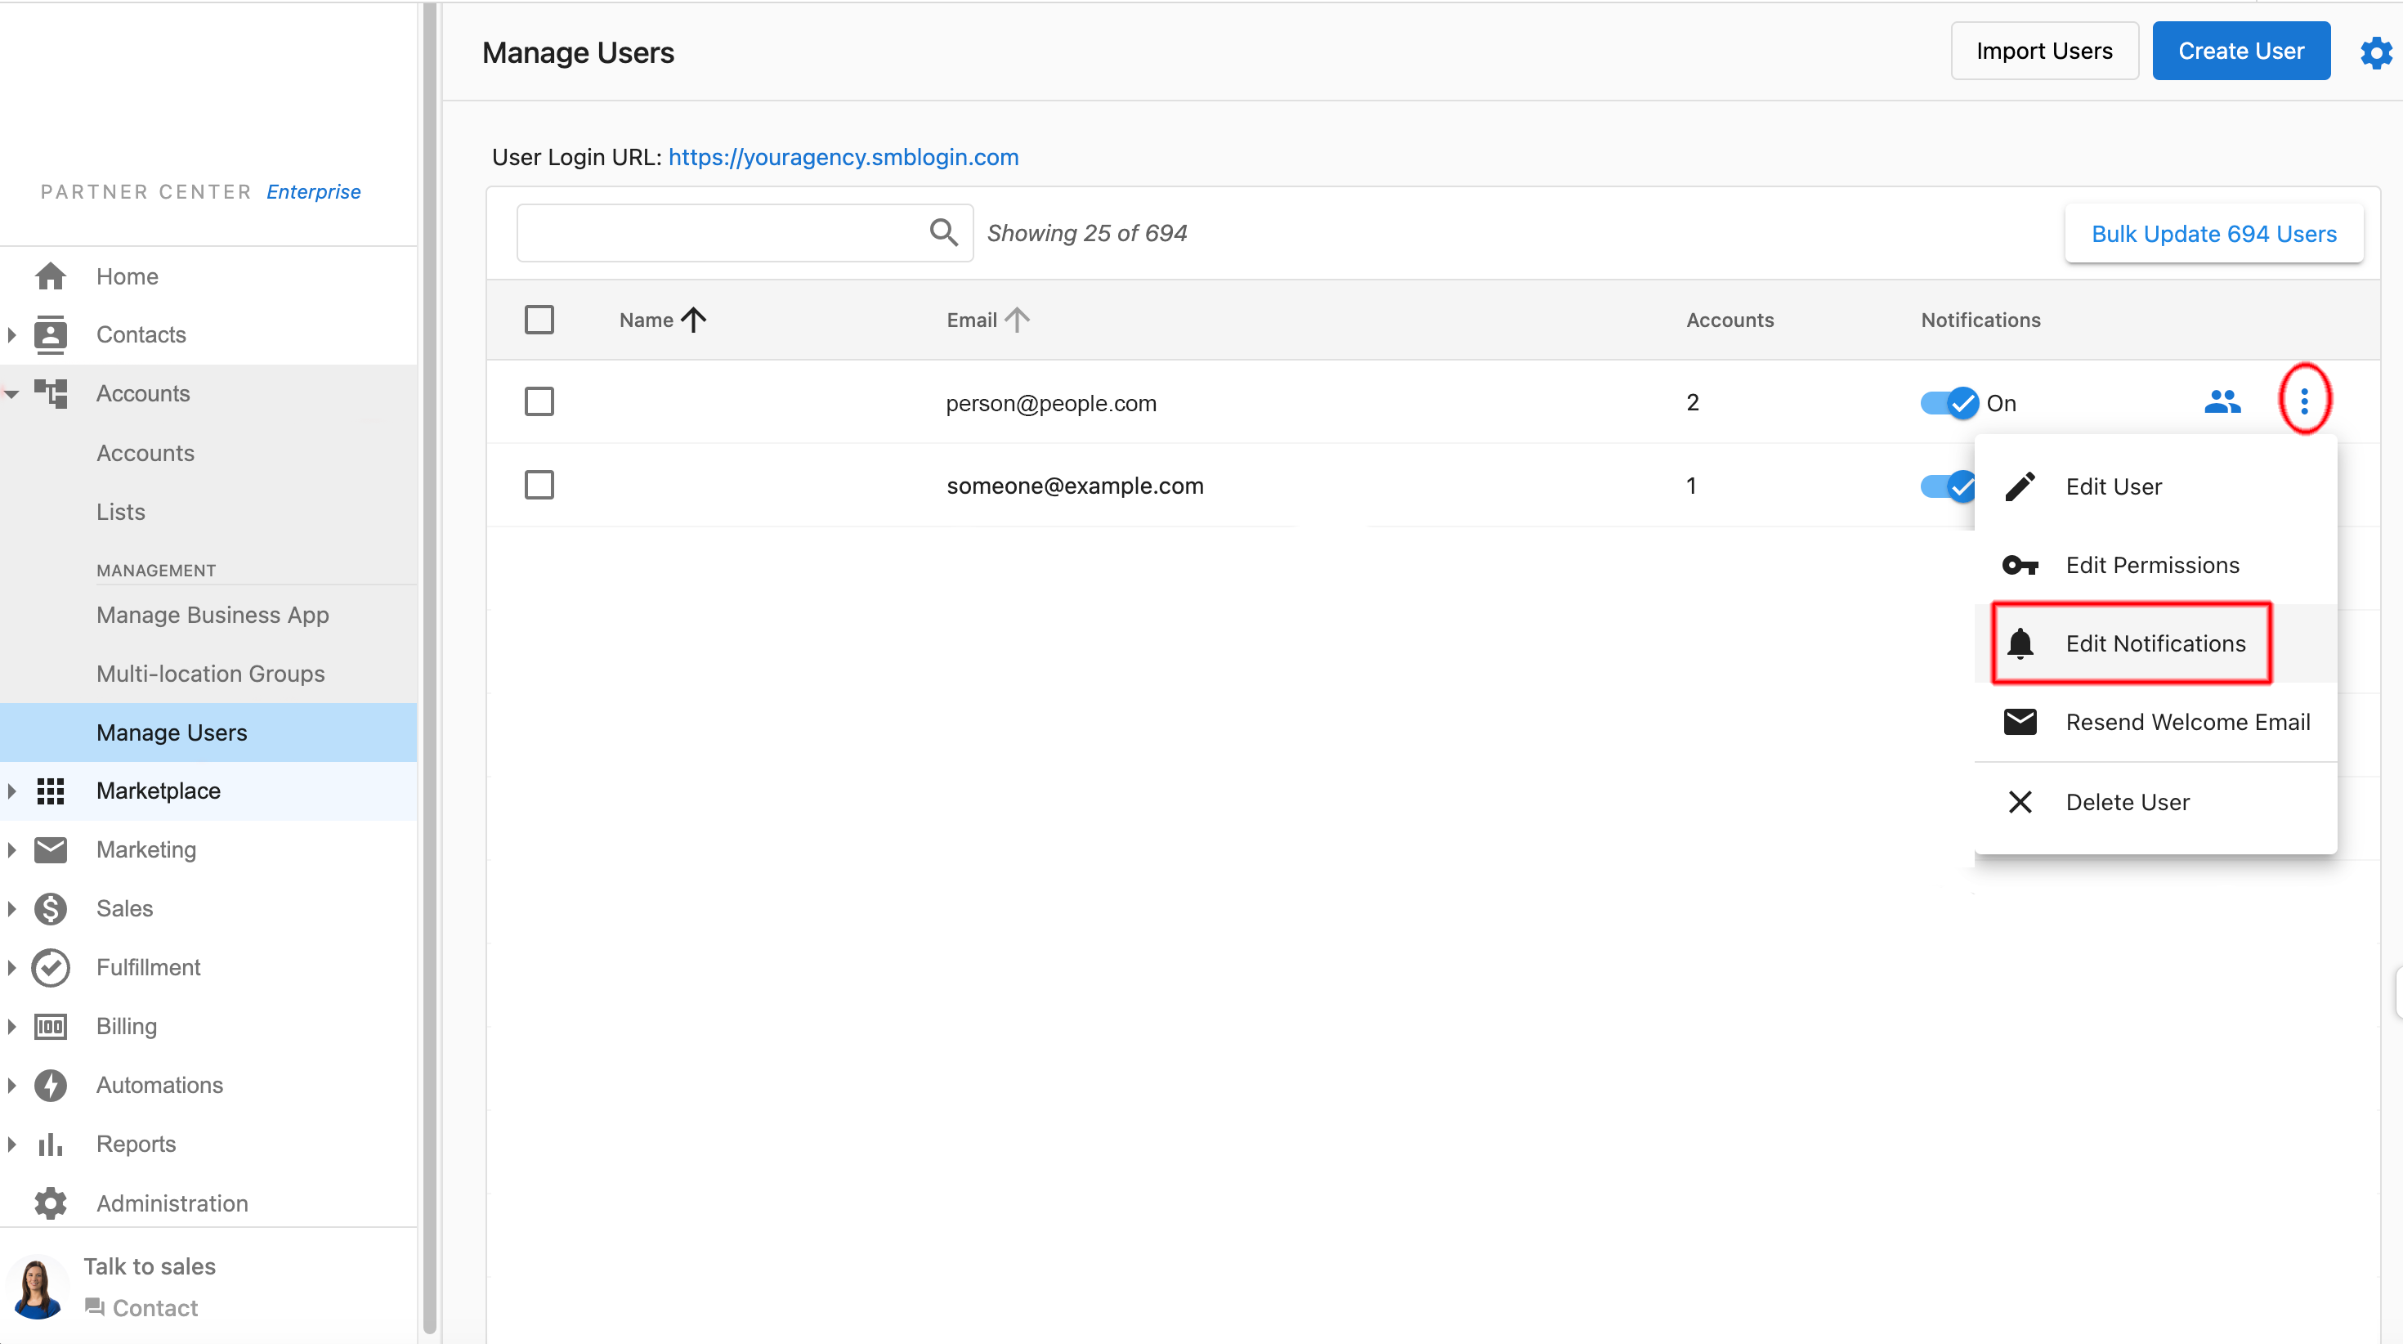
Task: Expand the Marketplace sidebar section
Action: click(x=11, y=791)
